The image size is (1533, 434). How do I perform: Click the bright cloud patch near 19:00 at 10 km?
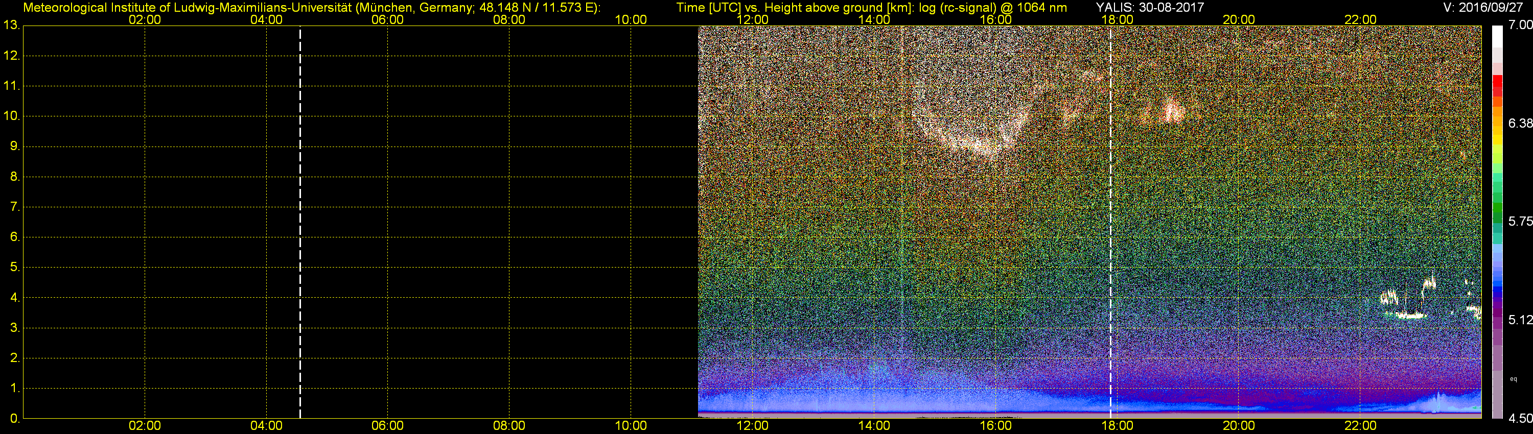[1172, 111]
